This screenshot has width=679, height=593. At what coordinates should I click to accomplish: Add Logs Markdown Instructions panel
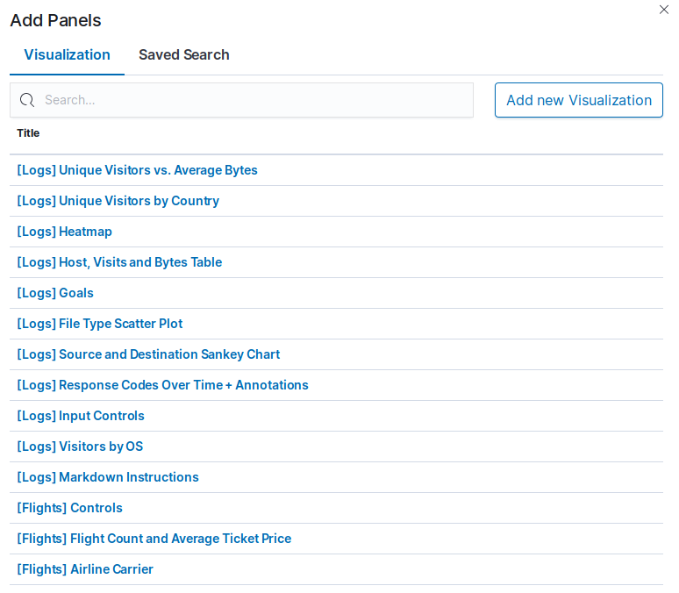108,478
